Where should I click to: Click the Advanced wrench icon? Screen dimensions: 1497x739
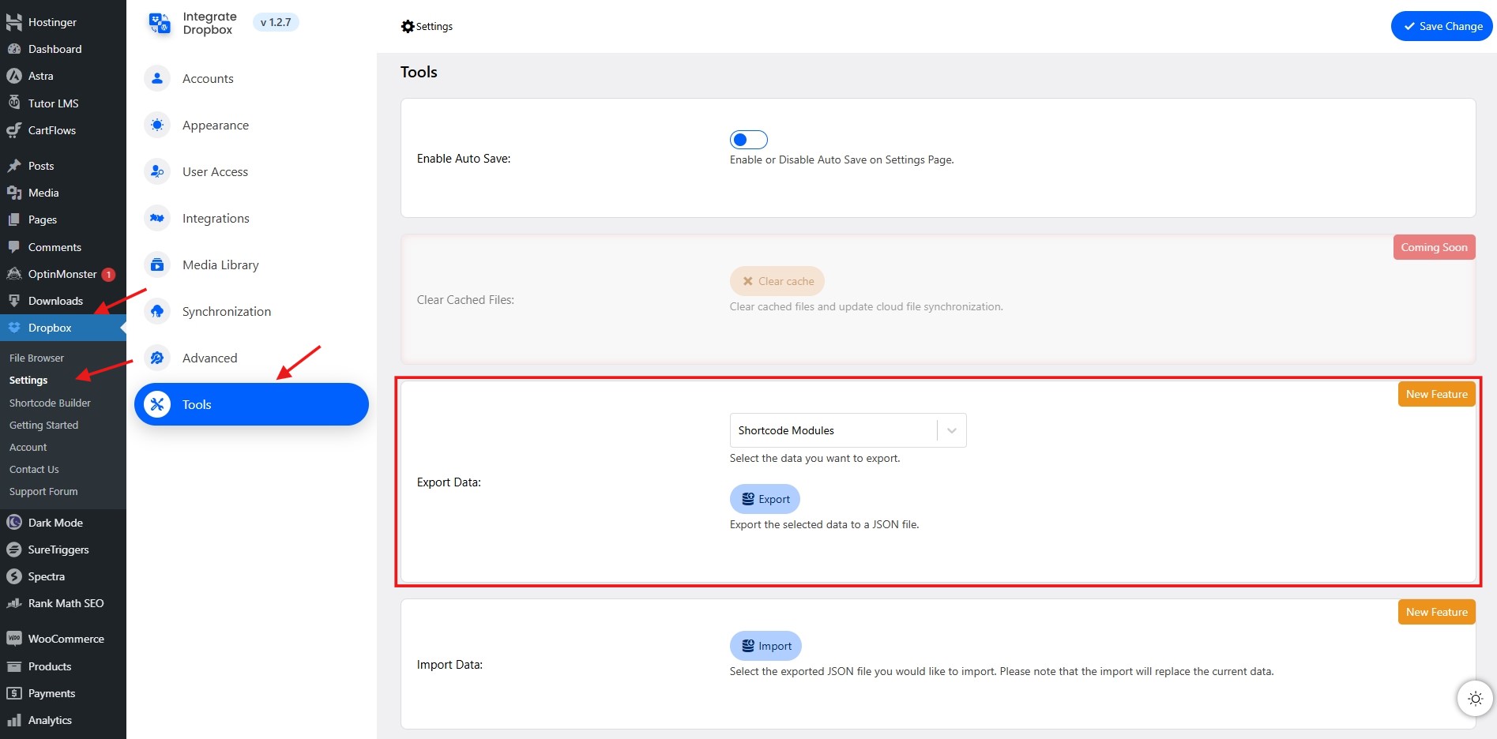157,358
